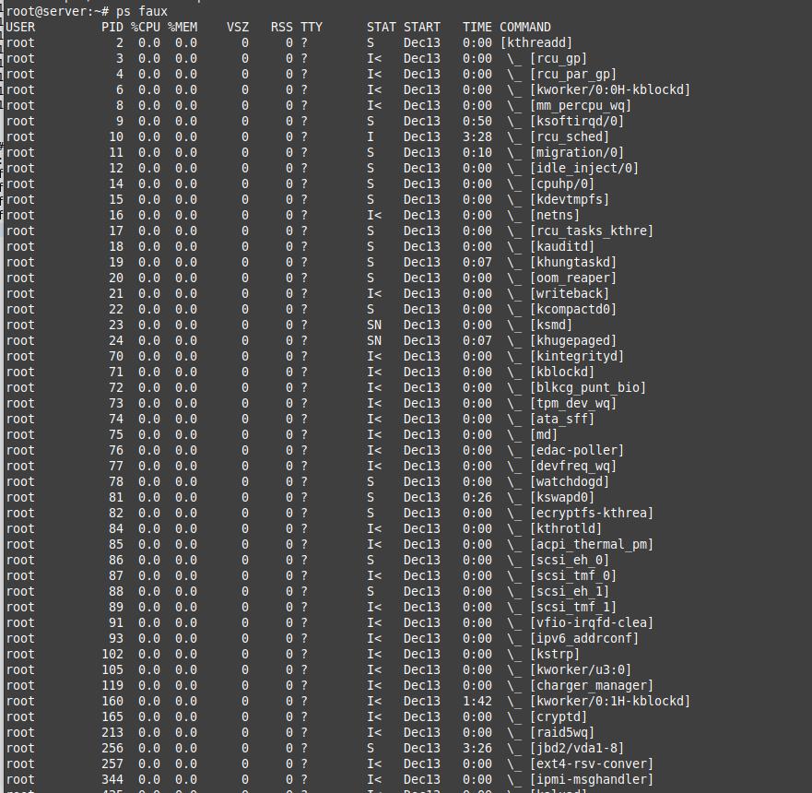Viewport: 812px width, 793px height.
Task: Click the 'ps faux' command text
Action: pyautogui.click(x=142, y=11)
